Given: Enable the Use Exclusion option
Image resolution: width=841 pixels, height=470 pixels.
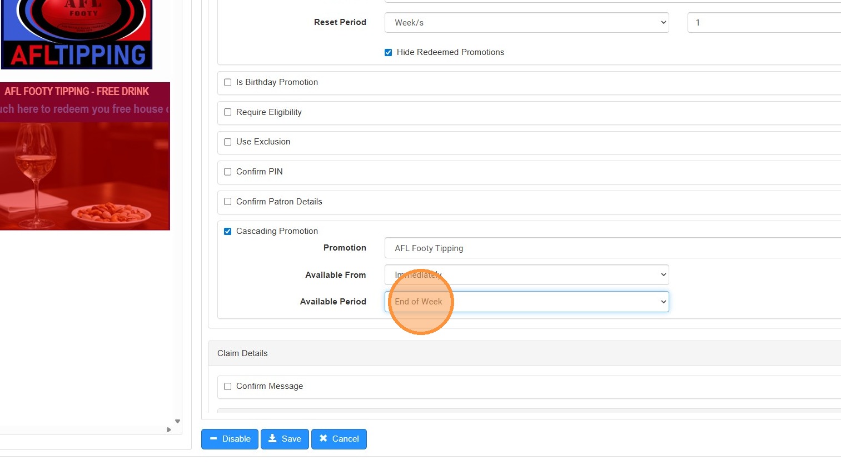Looking at the screenshot, I should [x=227, y=142].
